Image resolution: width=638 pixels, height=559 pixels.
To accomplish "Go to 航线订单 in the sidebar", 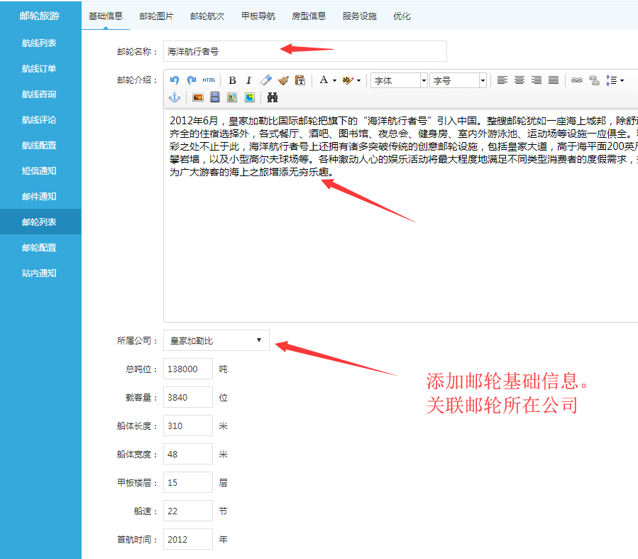I will coord(40,69).
